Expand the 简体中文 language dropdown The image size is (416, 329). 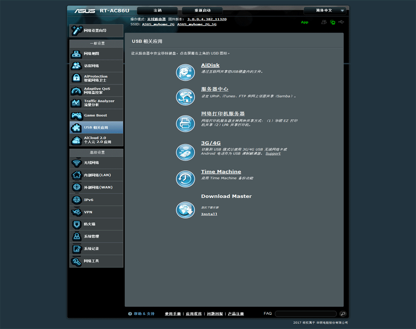(325, 10)
